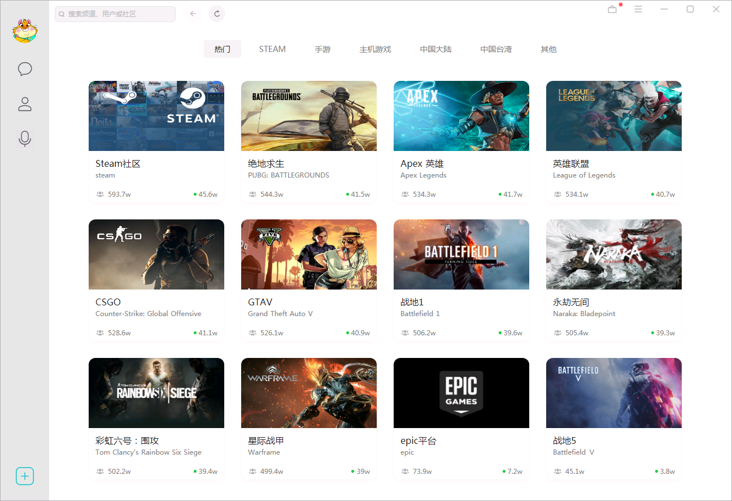Screen dimensions: 732x501
Task: Click the 39.6w online count
Action: coord(513,332)
